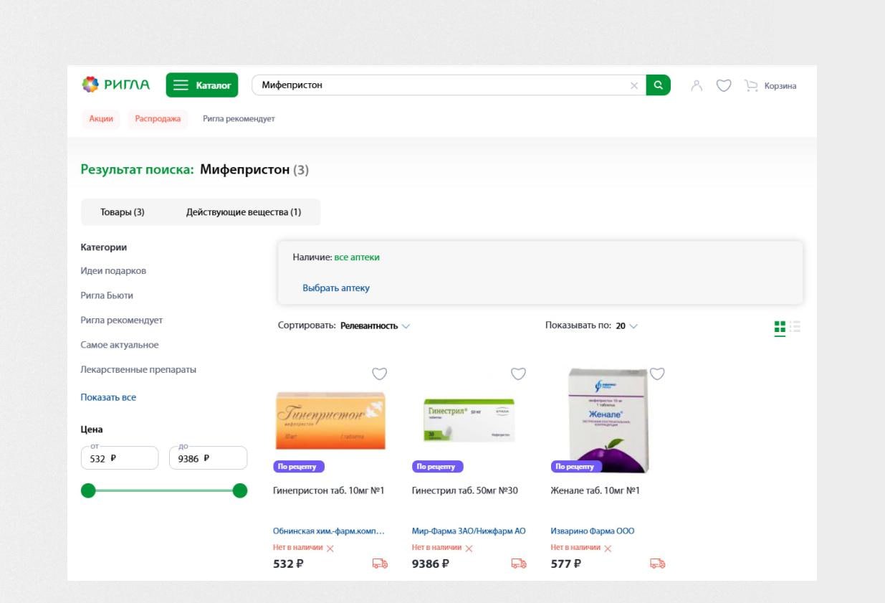Open manufacturer Мир-Фарма ЗАО/Нижфарм АО link
This screenshot has width=885, height=603.
469,531
